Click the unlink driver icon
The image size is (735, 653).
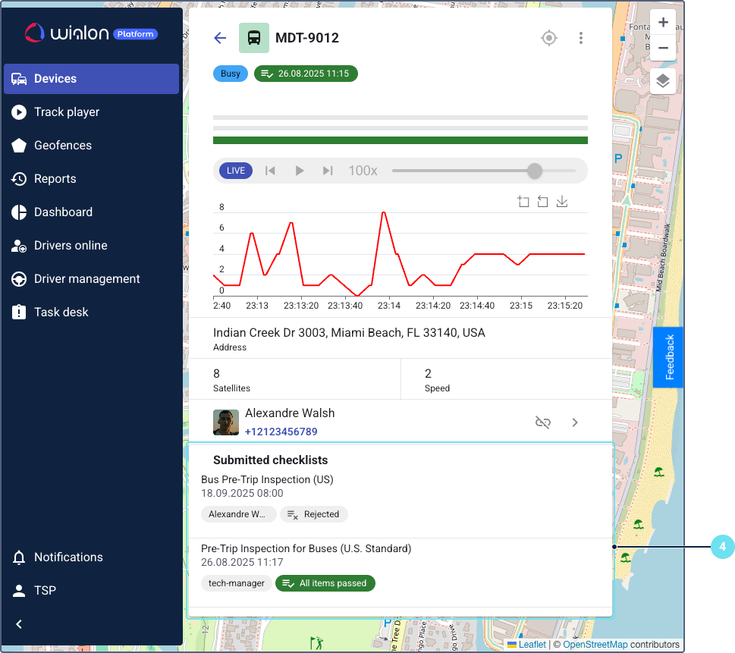pos(542,422)
